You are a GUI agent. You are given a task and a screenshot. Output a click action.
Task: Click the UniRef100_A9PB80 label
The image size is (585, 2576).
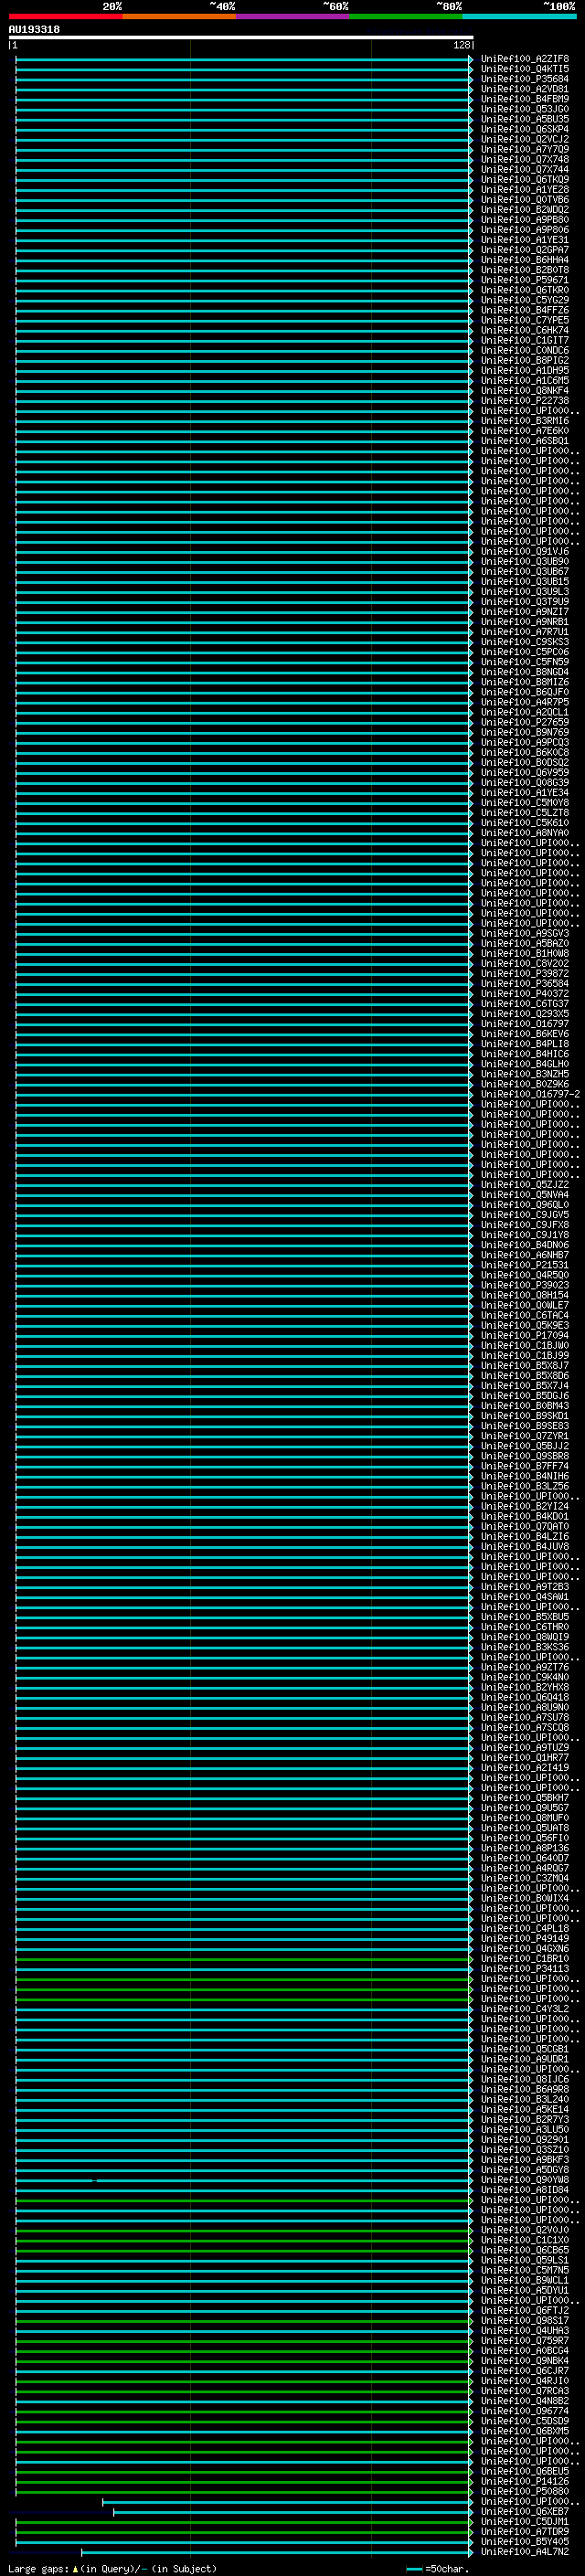tap(525, 220)
